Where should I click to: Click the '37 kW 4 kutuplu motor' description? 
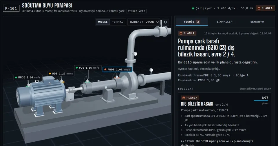[x=73, y=11]
